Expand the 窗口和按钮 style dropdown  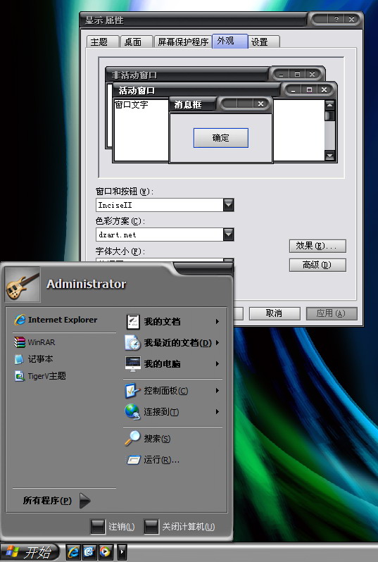tap(228, 205)
